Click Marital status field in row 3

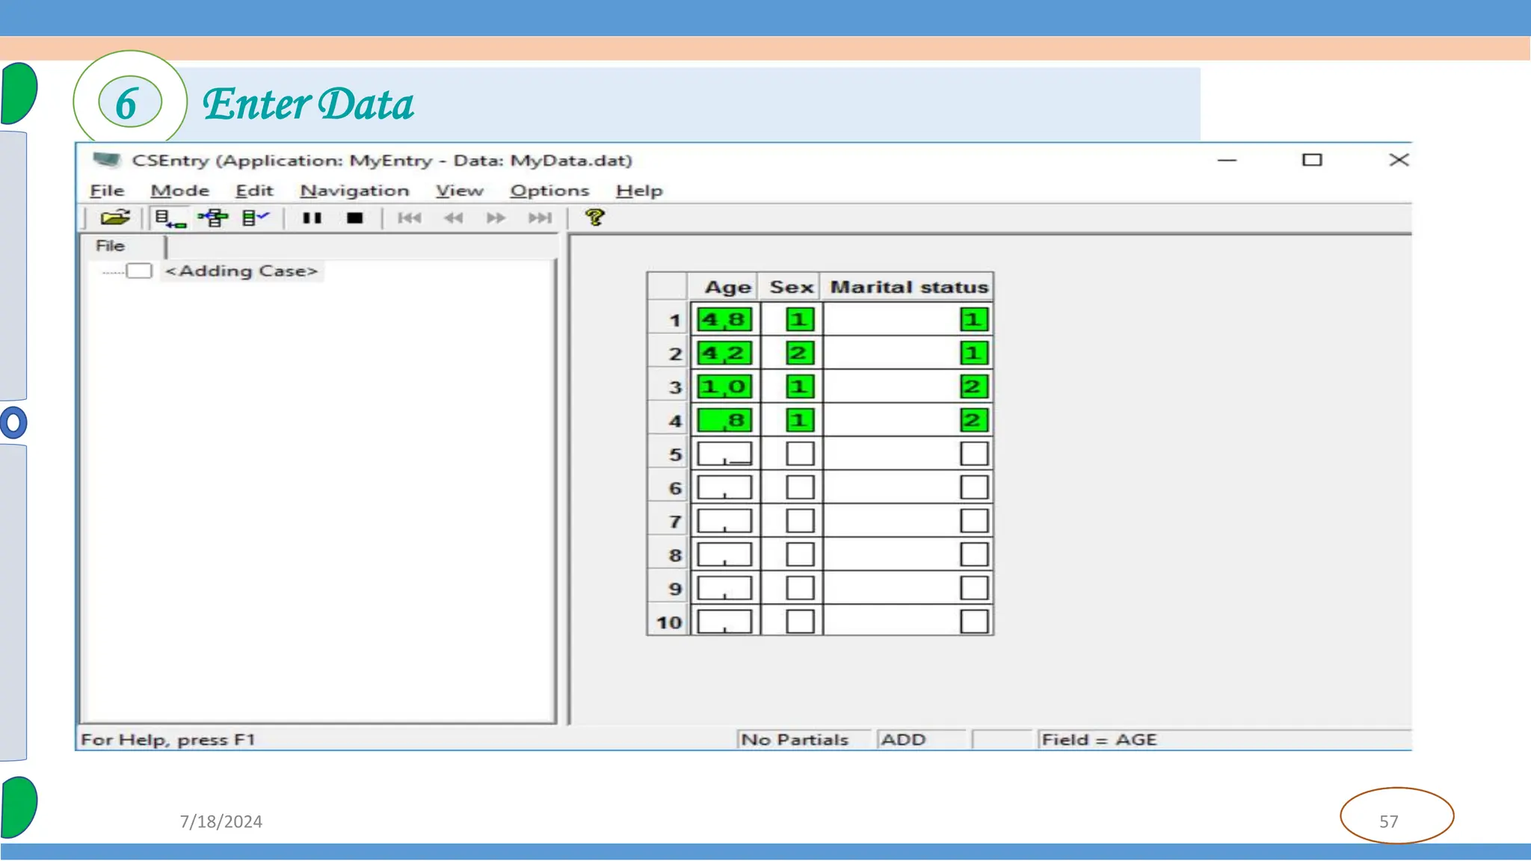point(974,387)
